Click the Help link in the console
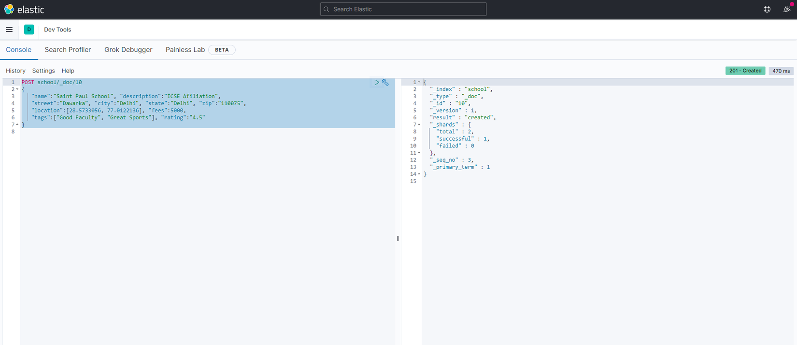 68,71
